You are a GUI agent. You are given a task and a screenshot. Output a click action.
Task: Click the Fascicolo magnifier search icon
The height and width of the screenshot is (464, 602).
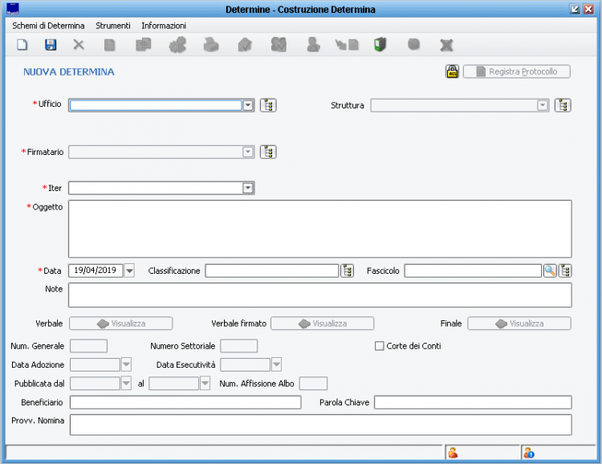click(x=550, y=271)
